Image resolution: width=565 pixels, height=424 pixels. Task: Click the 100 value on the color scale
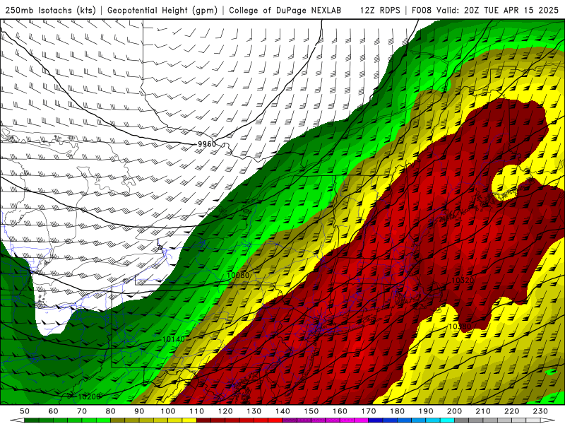tap(168, 411)
